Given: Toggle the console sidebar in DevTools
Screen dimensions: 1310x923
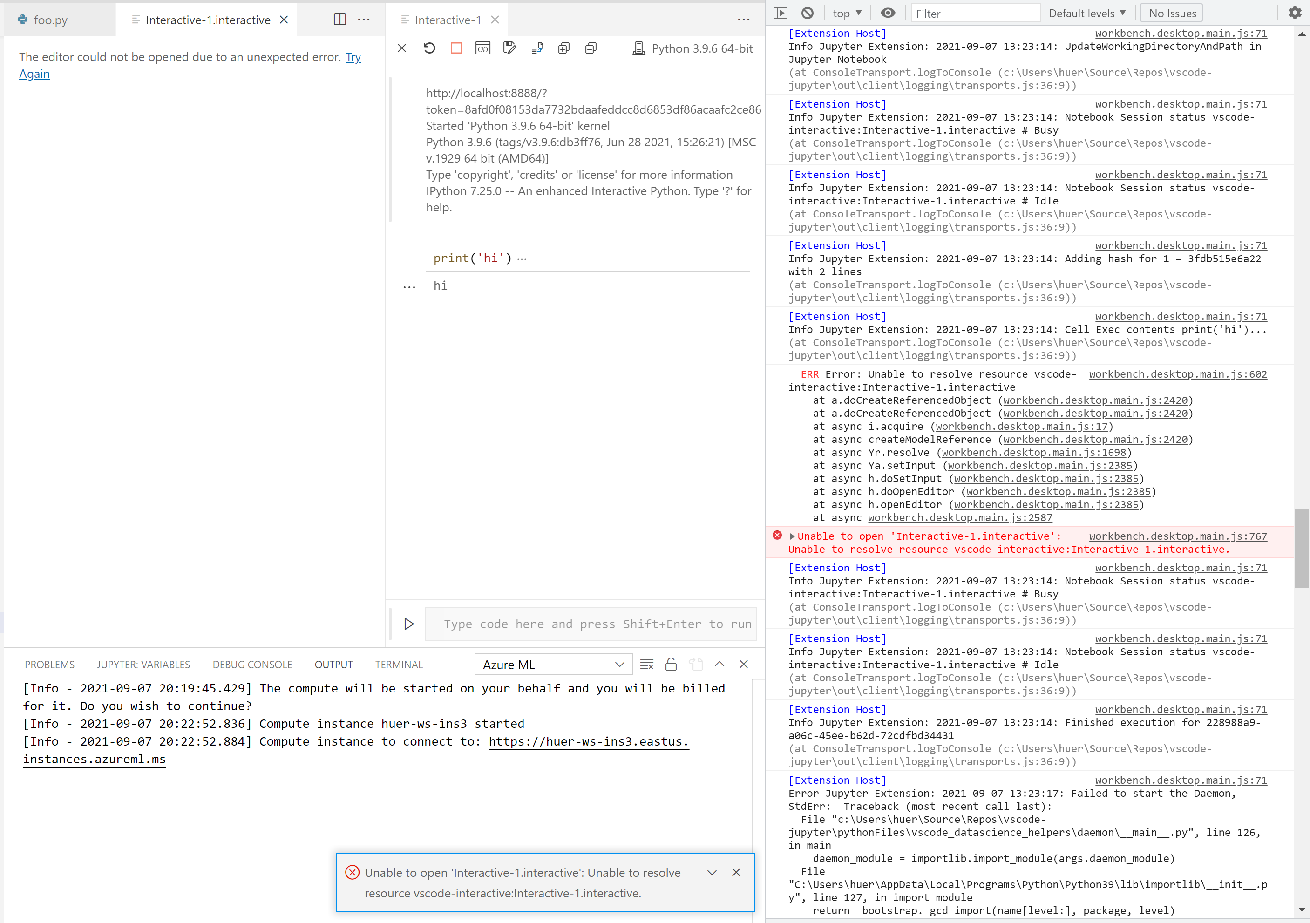Looking at the screenshot, I should [x=780, y=12].
